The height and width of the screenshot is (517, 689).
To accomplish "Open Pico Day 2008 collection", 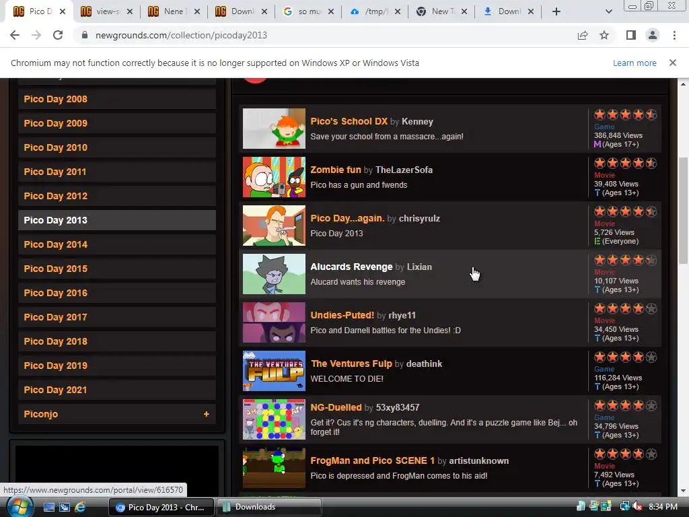I will coord(117,99).
